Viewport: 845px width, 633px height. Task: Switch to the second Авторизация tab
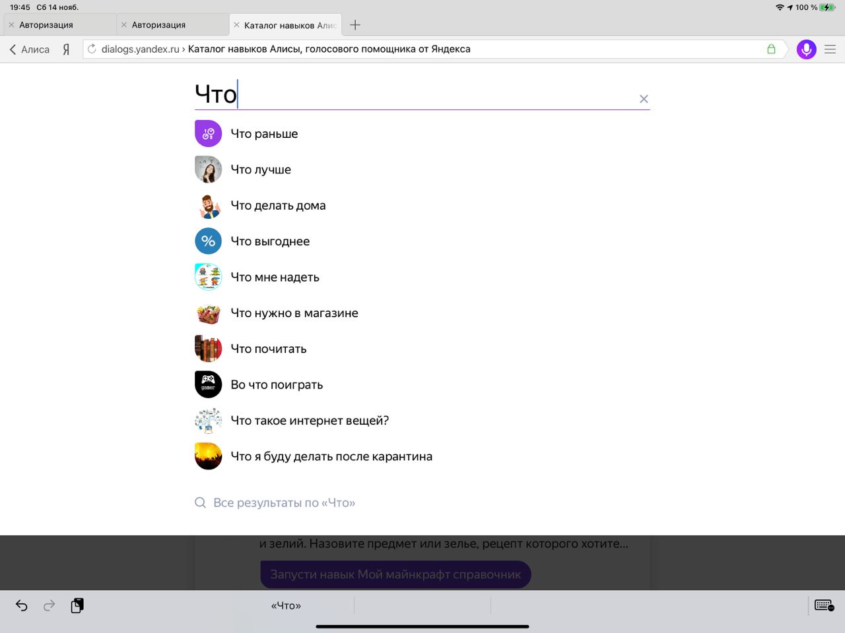pyautogui.click(x=173, y=25)
